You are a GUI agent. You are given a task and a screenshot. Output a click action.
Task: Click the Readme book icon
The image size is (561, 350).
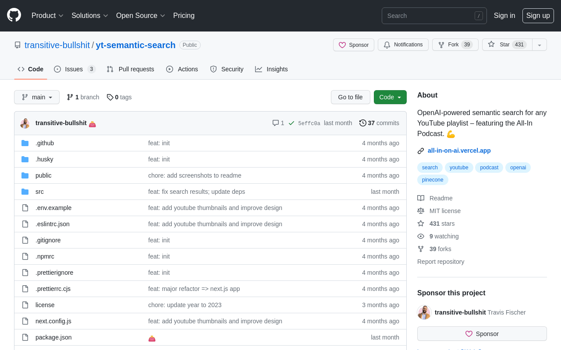pyautogui.click(x=421, y=198)
